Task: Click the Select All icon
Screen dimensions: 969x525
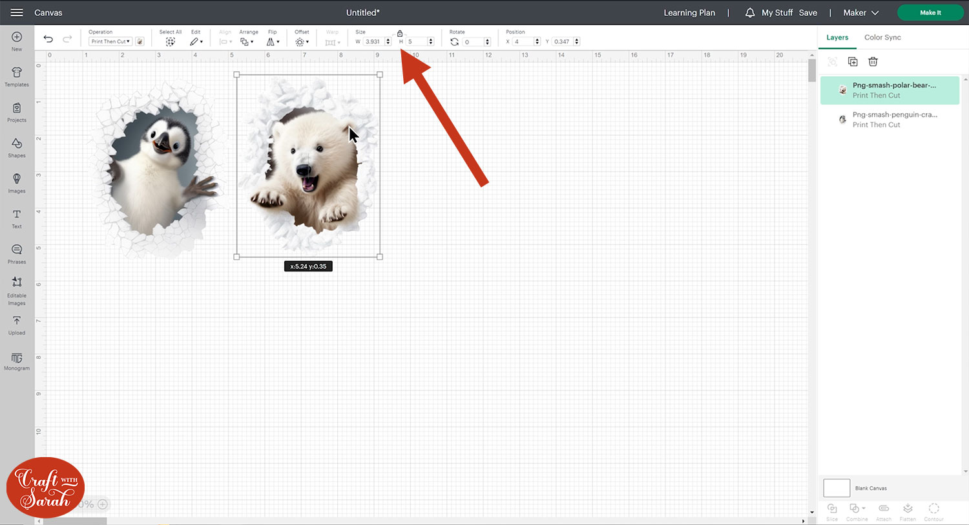Action: click(170, 41)
